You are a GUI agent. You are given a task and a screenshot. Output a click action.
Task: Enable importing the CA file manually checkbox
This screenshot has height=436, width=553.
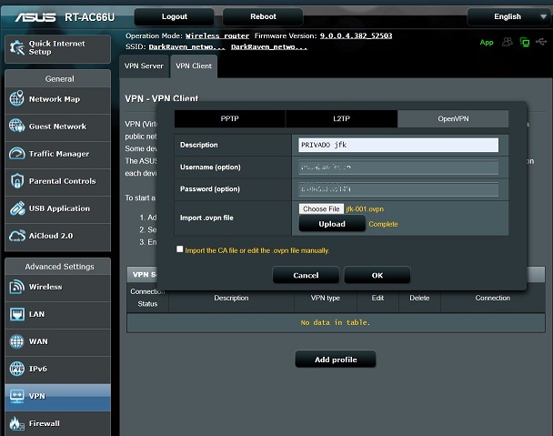(x=180, y=249)
